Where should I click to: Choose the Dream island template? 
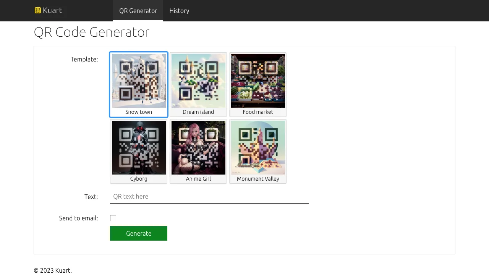point(198,84)
